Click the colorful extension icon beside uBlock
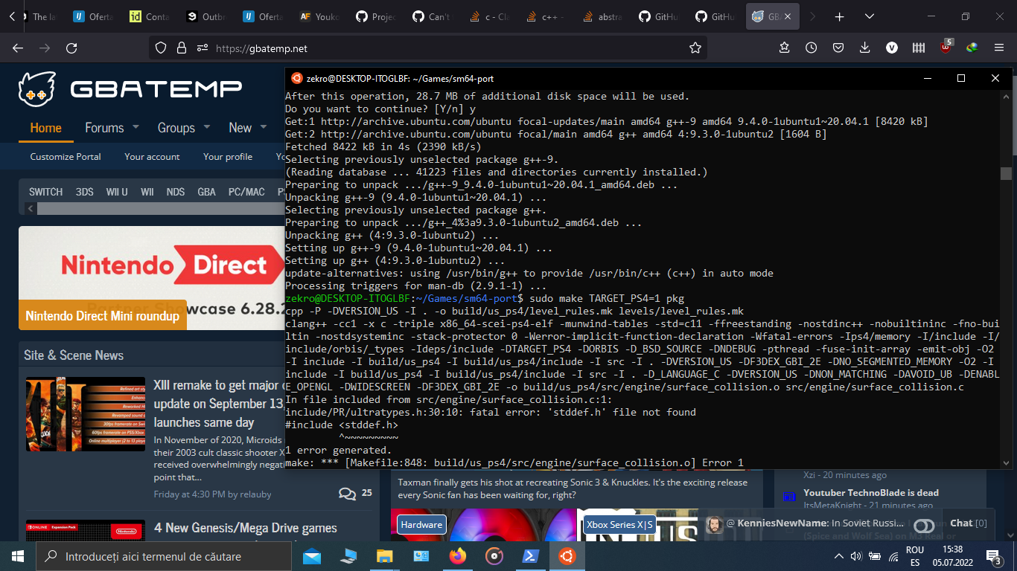The height and width of the screenshot is (571, 1017). click(972, 48)
